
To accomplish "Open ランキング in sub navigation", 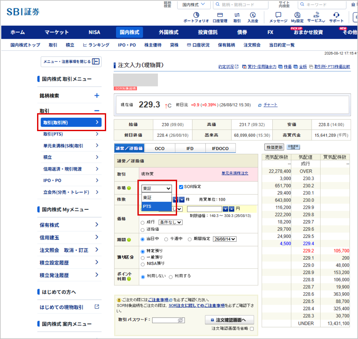I will click(x=96, y=45).
